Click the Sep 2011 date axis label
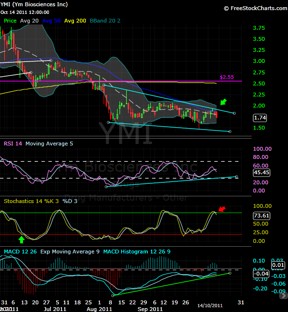Viewport: 288px width, 312px height. point(150,309)
